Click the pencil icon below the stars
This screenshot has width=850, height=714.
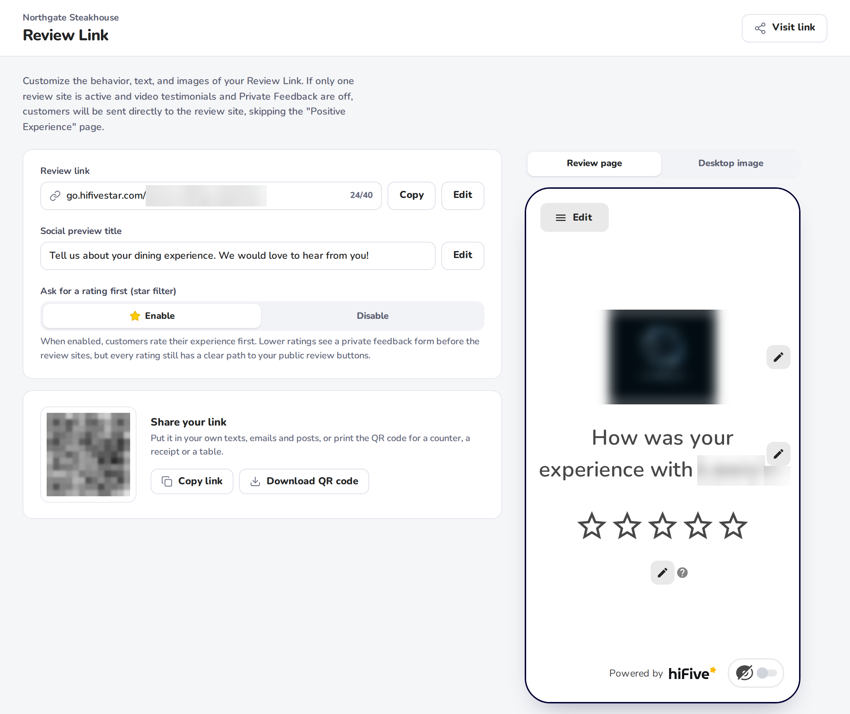662,572
